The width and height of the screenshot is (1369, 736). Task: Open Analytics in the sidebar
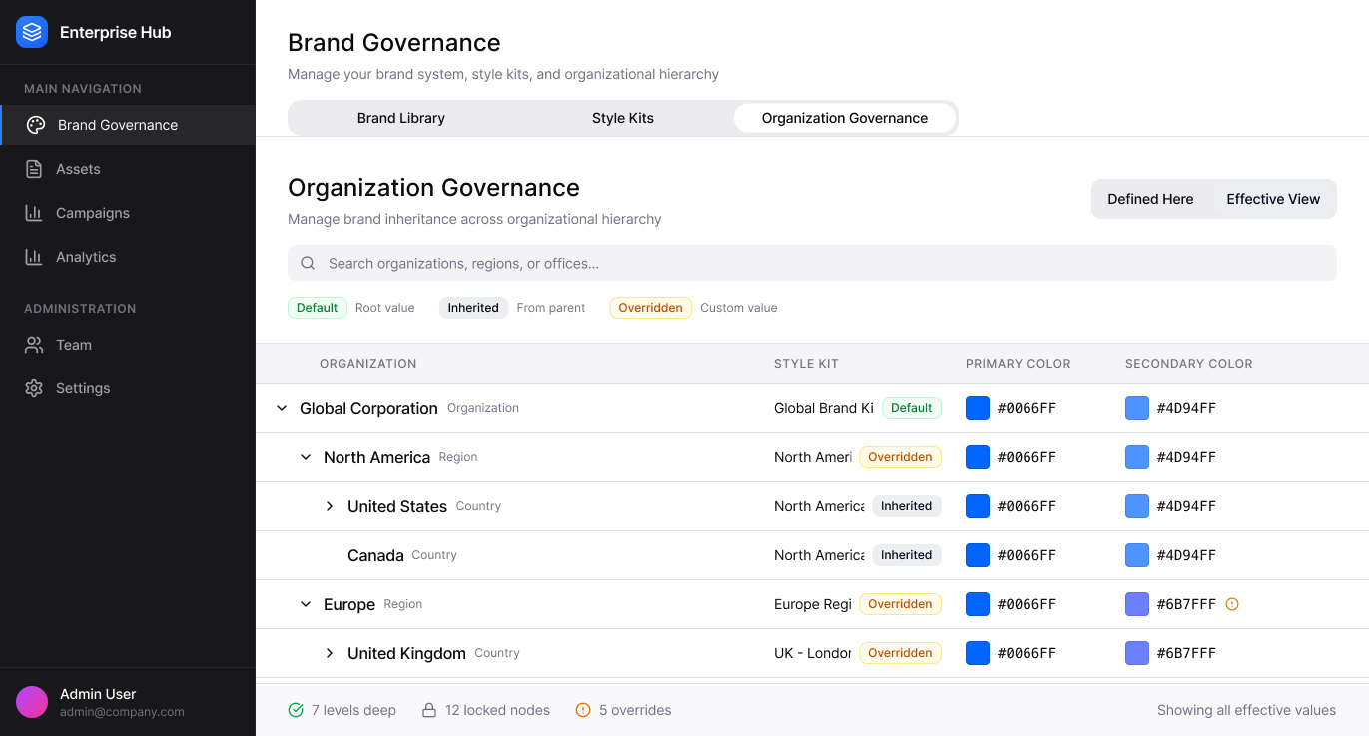pos(128,257)
